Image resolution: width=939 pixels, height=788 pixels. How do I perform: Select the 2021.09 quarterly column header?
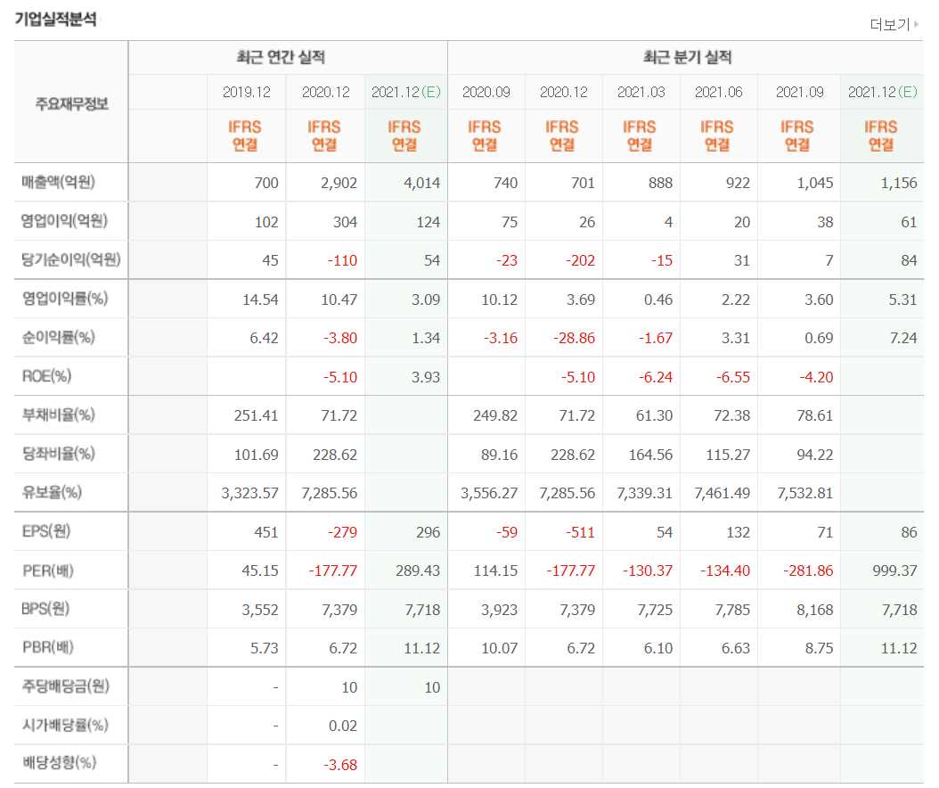[798, 91]
